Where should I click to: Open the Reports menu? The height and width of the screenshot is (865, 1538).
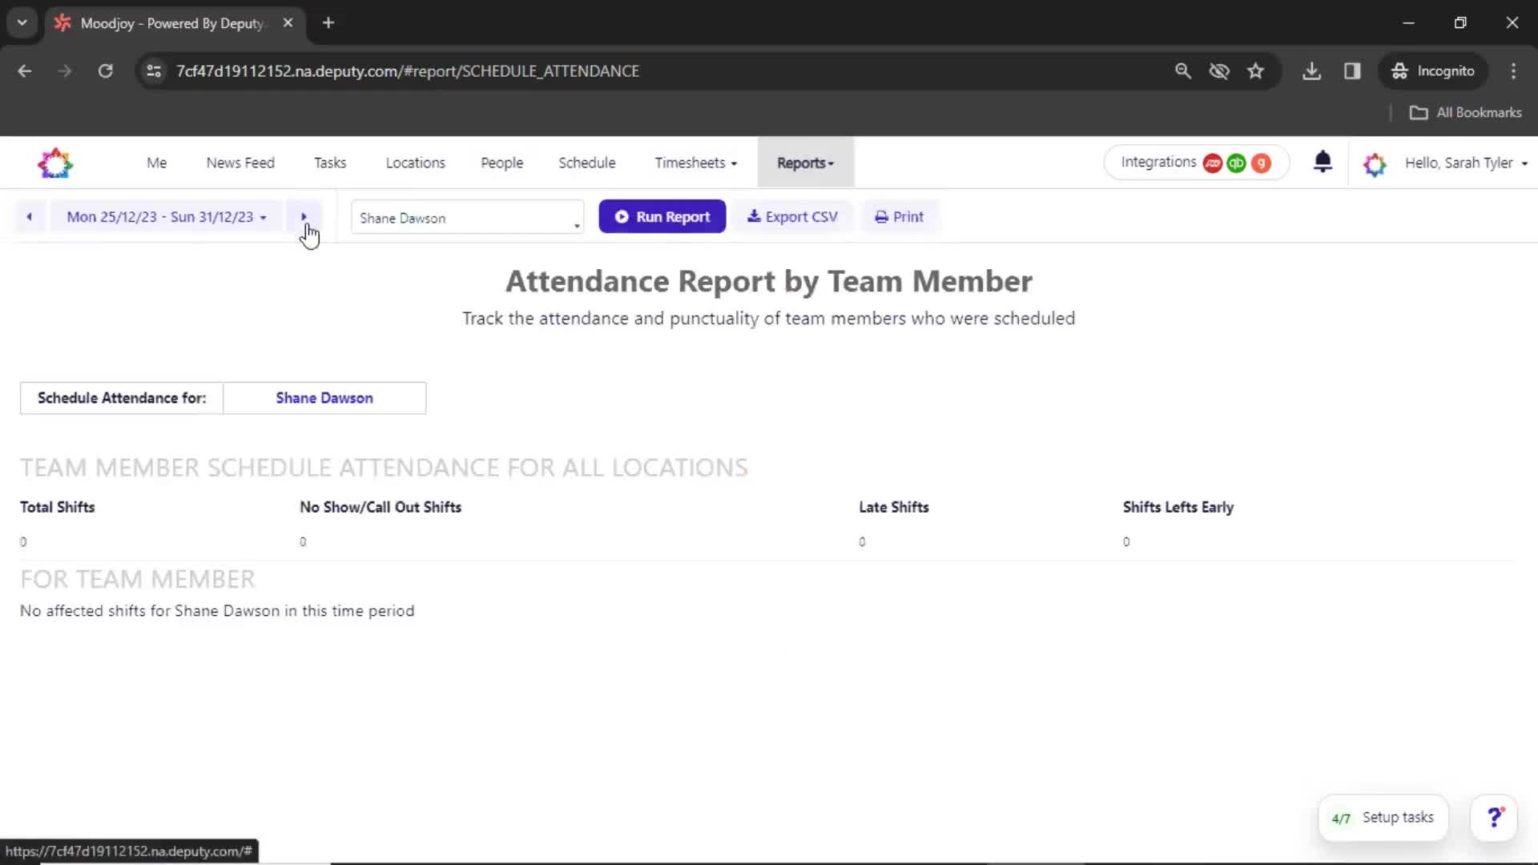[805, 163]
